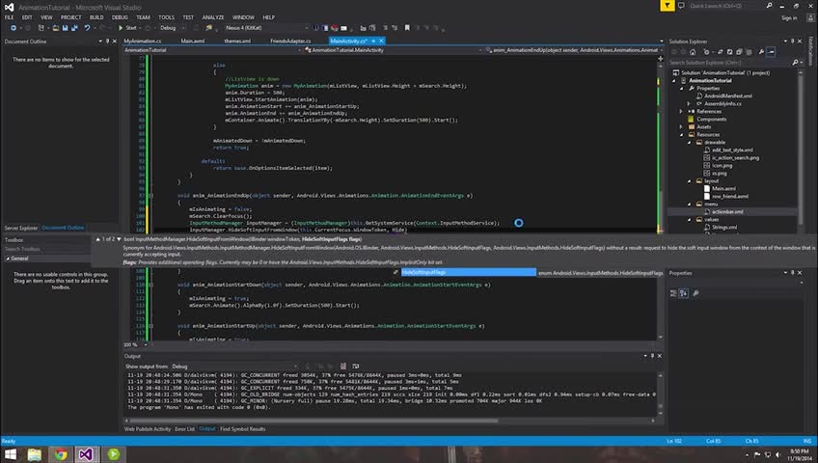
Task: Click the green Start debugging button
Action: coord(127,28)
